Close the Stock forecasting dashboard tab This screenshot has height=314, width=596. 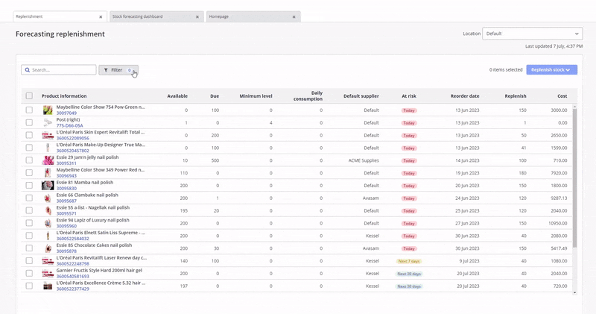click(197, 16)
